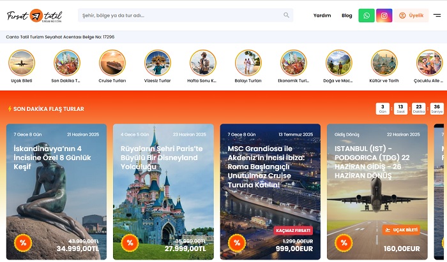
Task: Open WhatsApp contact button
Action: (367, 15)
